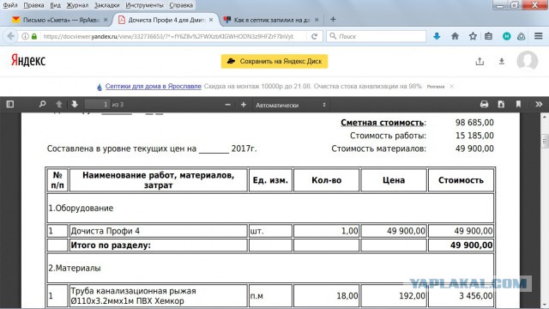Click the 192,00 price cell
The height and width of the screenshot is (309, 549).
(394, 296)
